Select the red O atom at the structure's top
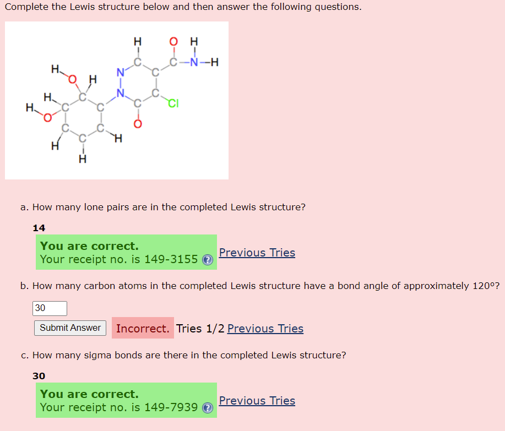Image resolution: width=505 pixels, height=431 pixels. 174,40
